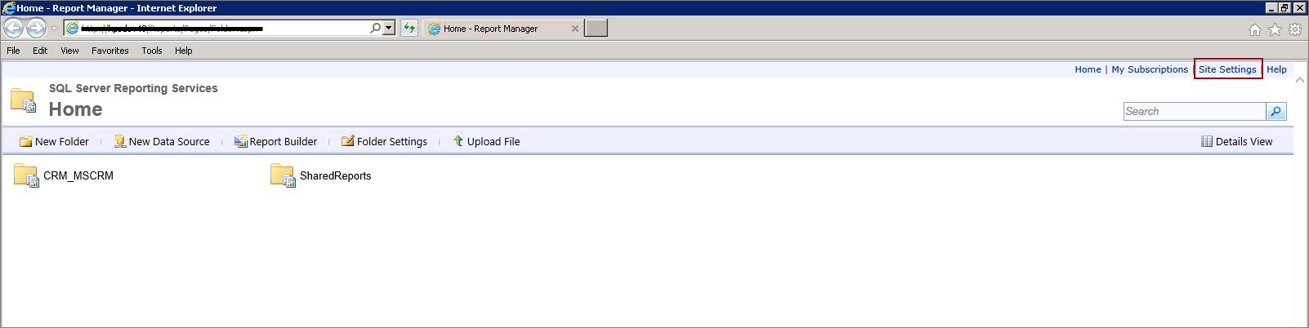This screenshot has width=1309, height=328.
Task: Open the Favorites menu
Action: [x=110, y=51]
